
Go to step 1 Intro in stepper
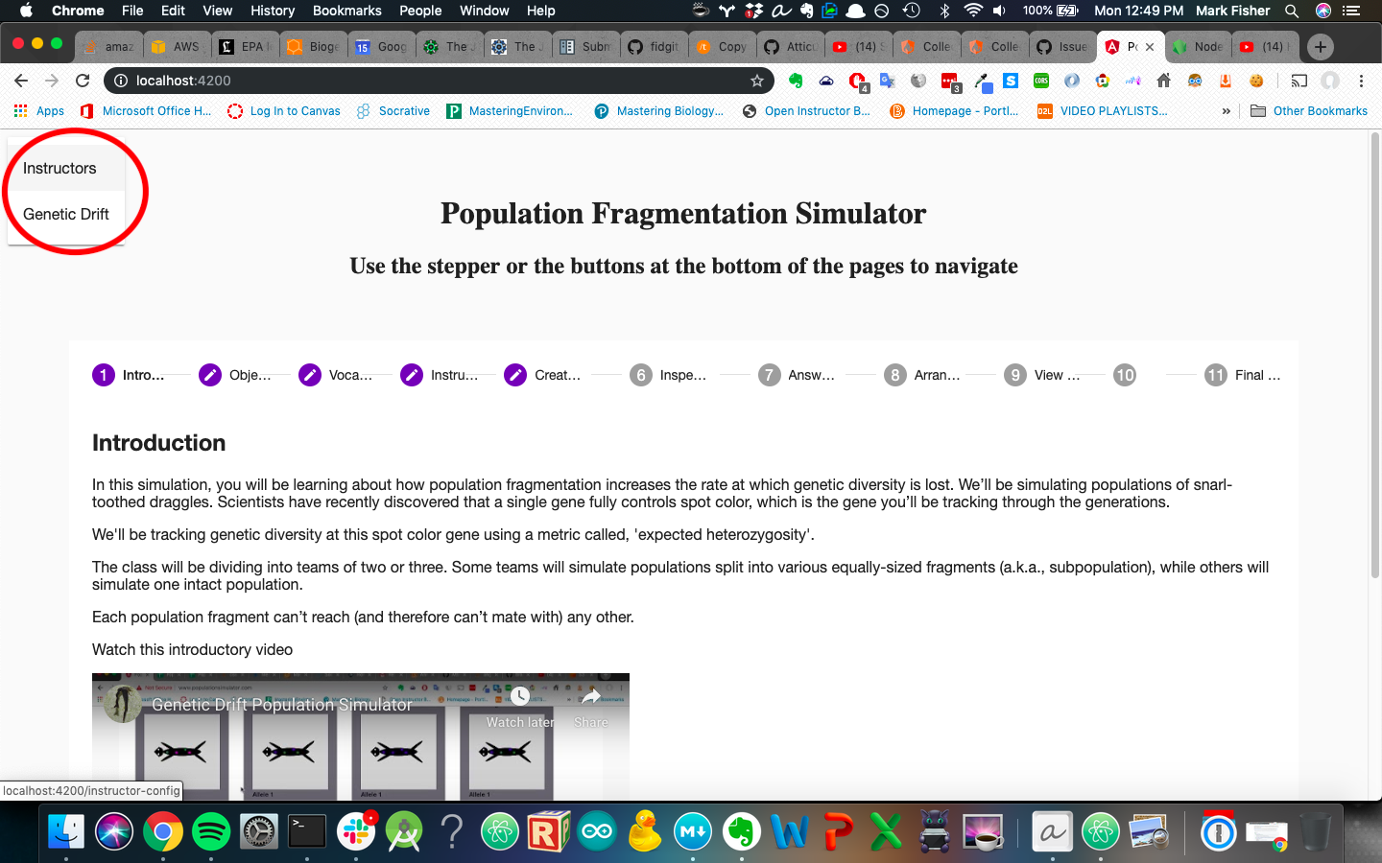coord(129,375)
